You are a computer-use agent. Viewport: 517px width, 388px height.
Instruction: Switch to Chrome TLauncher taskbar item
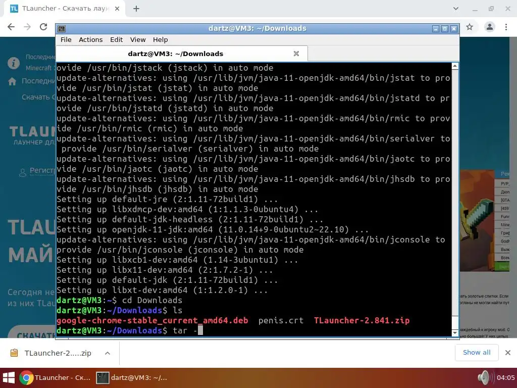tap(55, 378)
